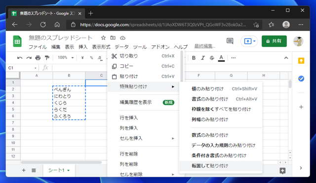Select 転置して貼り付け option
The height and width of the screenshot is (183, 316).
pyautogui.click(x=221, y=166)
